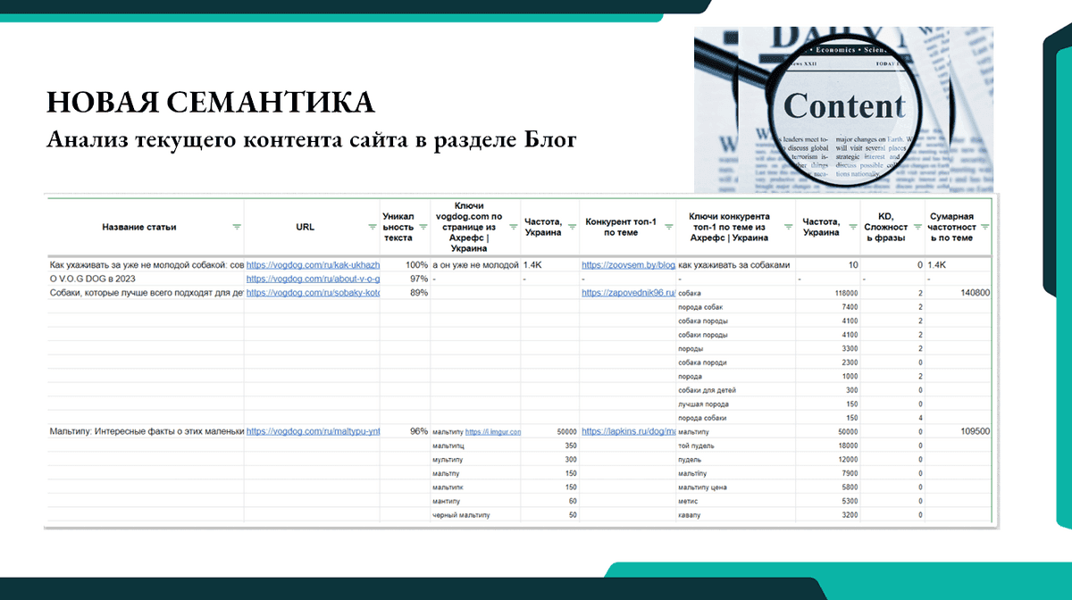The image size is (1072, 600).
Task: Click the 97% uniqueness value
Action: click(x=419, y=279)
